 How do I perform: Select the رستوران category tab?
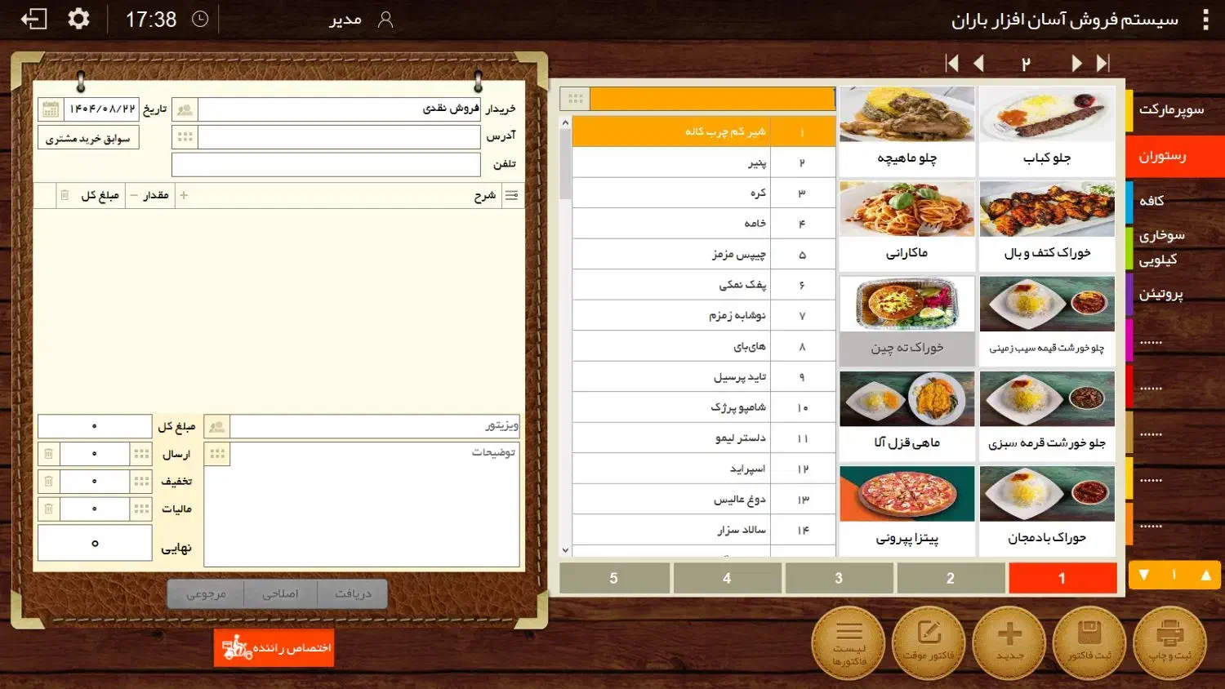1173,156
